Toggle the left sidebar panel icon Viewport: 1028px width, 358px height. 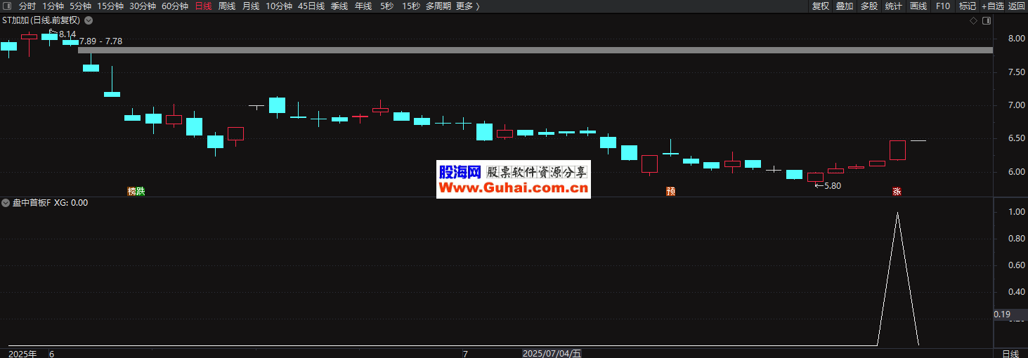[6, 6]
